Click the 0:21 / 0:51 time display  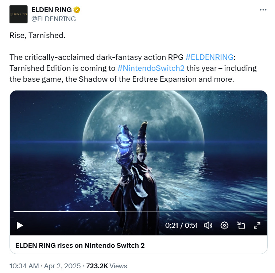click(x=181, y=226)
